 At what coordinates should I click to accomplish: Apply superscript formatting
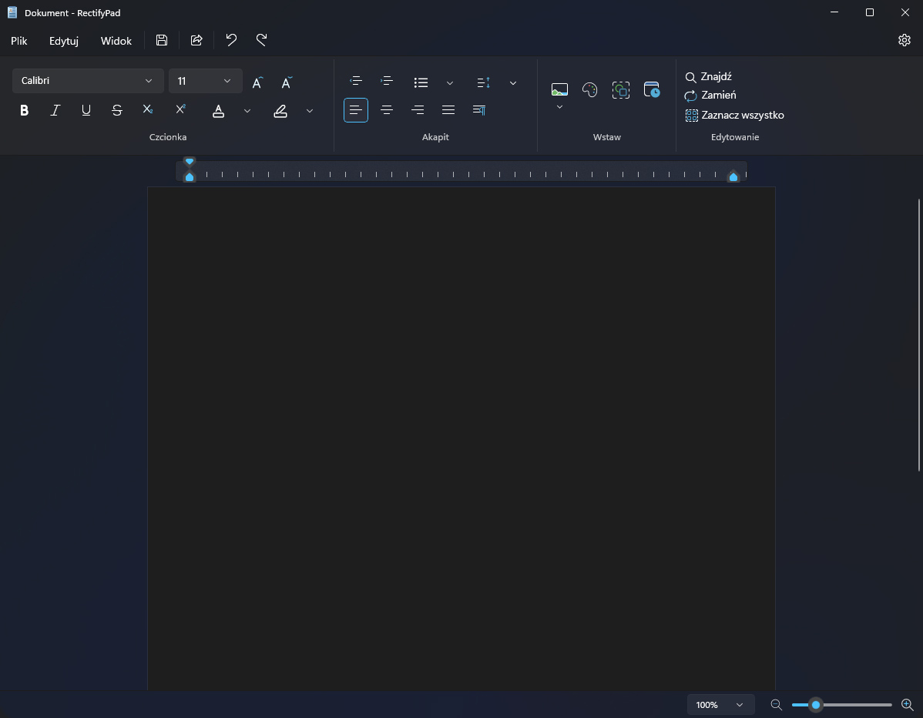(179, 110)
